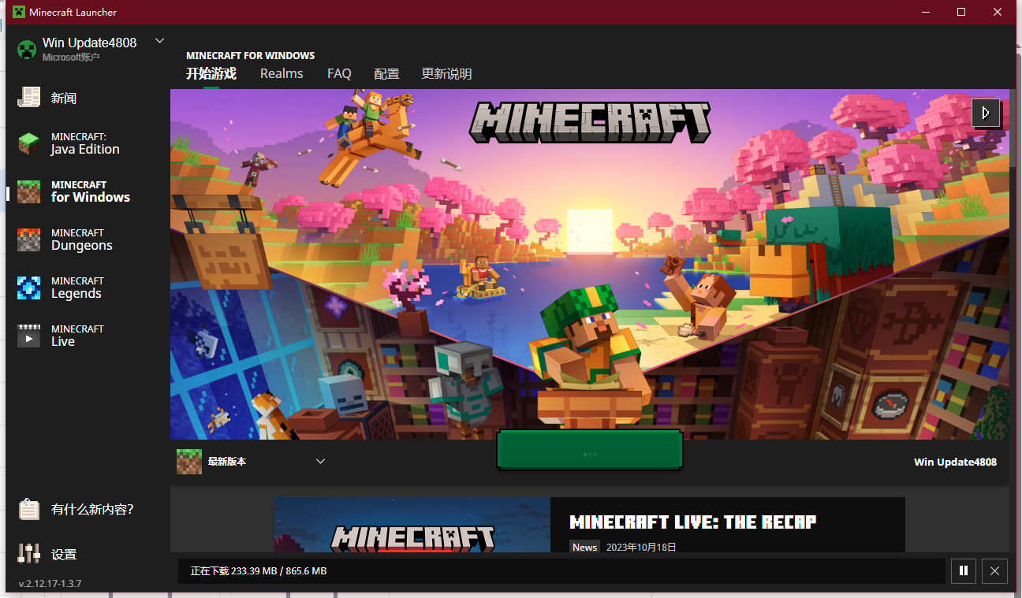The width and height of the screenshot is (1022, 598).
Task: Expand the Win Update4808 account dropdown
Action: [159, 40]
